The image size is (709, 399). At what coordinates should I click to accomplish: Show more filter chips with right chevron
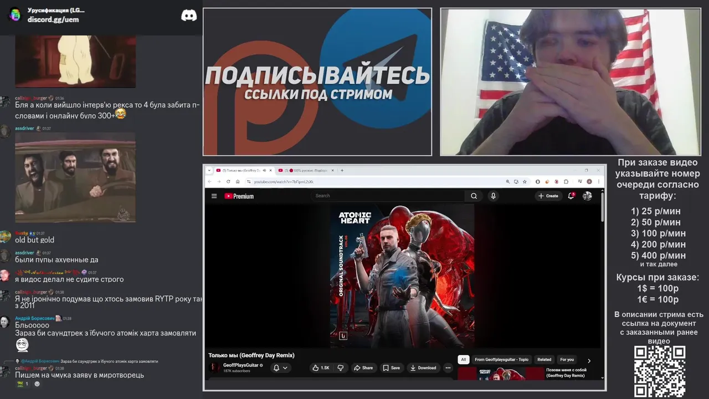point(589,361)
